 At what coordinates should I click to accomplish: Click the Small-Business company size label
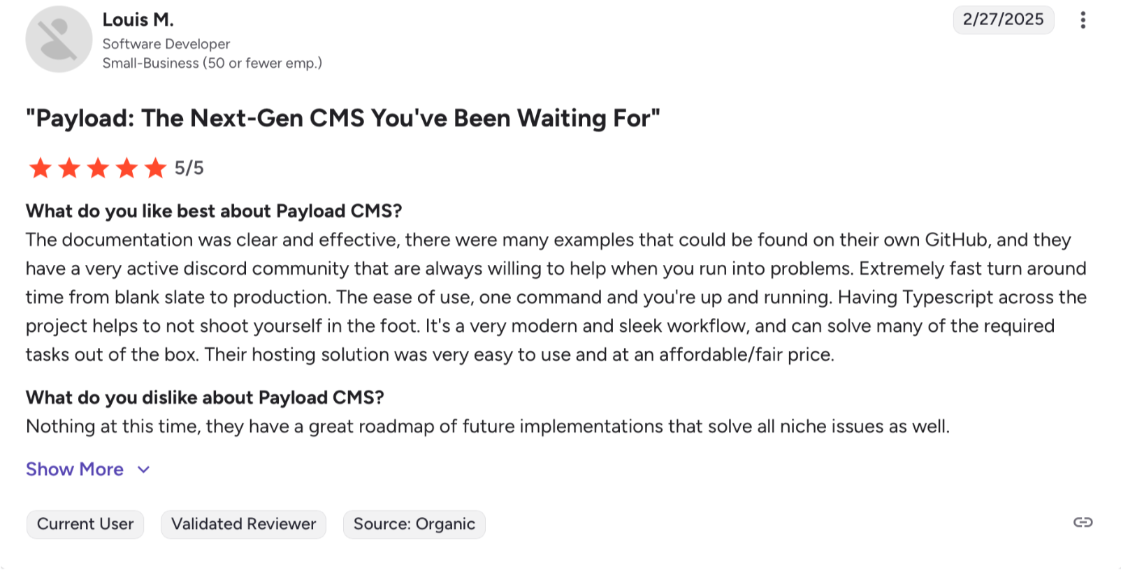[x=212, y=64]
